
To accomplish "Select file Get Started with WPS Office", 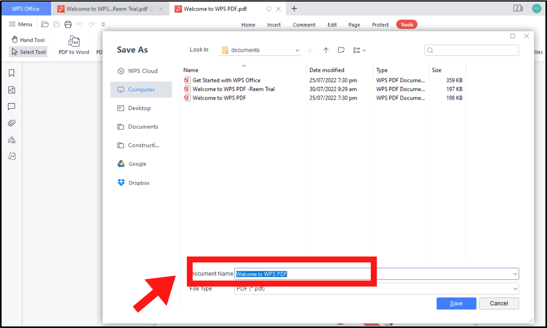I will [x=226, y=80].
